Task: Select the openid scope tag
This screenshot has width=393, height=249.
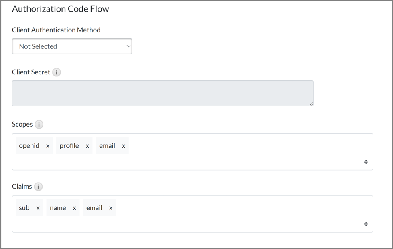Action: click(29, 145)
